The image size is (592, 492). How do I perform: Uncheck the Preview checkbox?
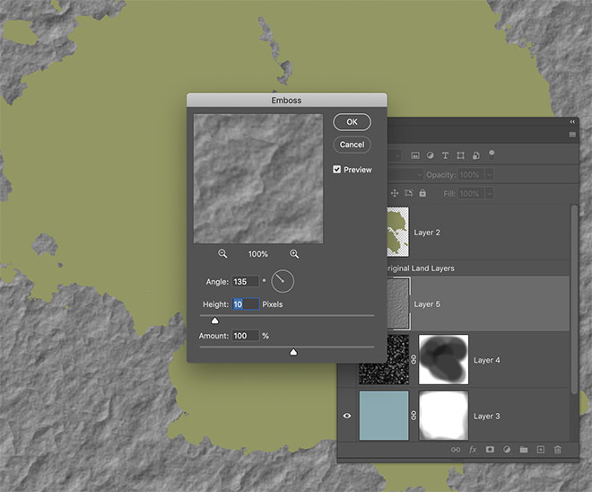pos(337,169)
